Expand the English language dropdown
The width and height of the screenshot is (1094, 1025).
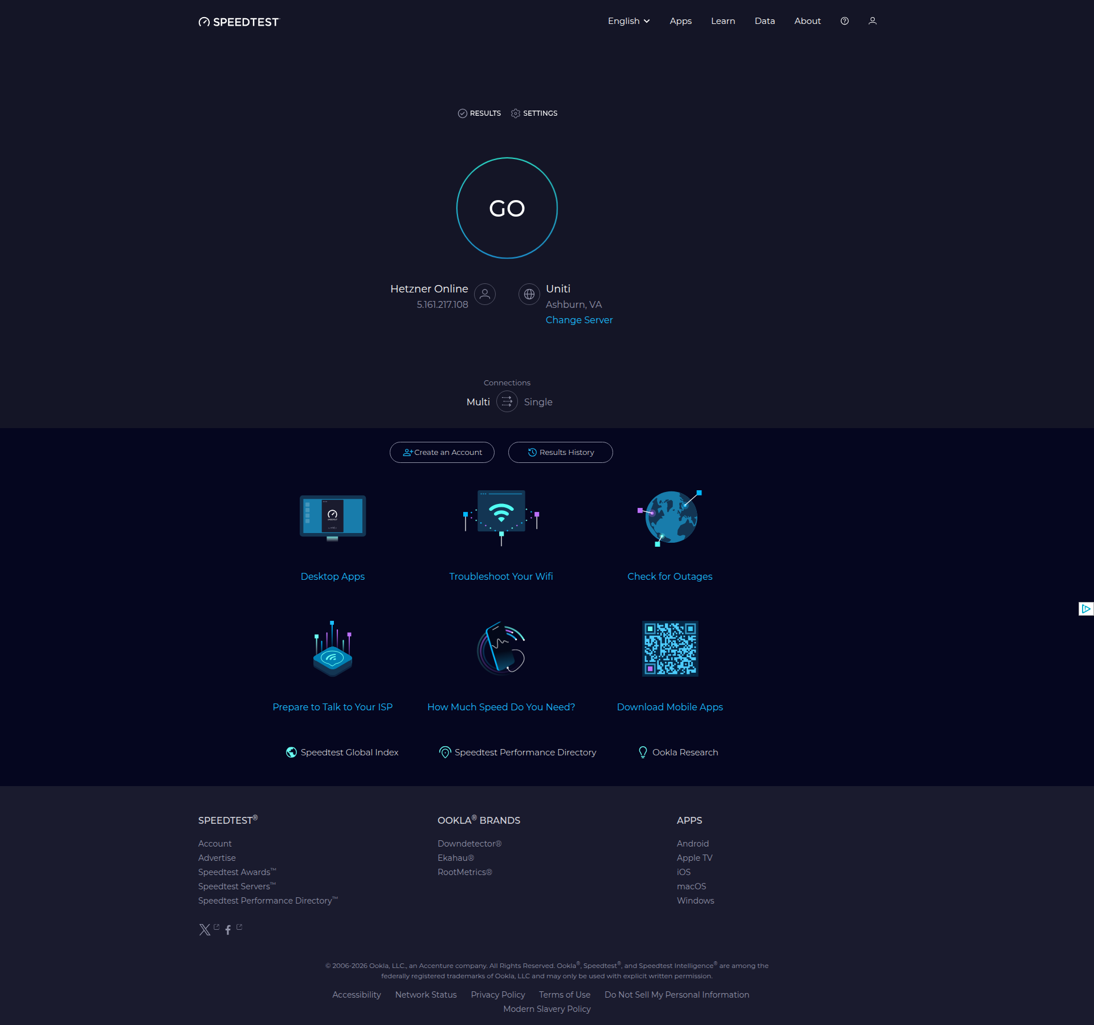point(629,21)
